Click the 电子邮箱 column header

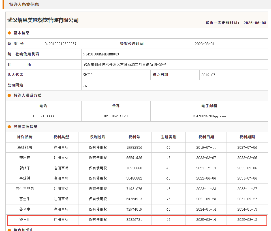209,106
